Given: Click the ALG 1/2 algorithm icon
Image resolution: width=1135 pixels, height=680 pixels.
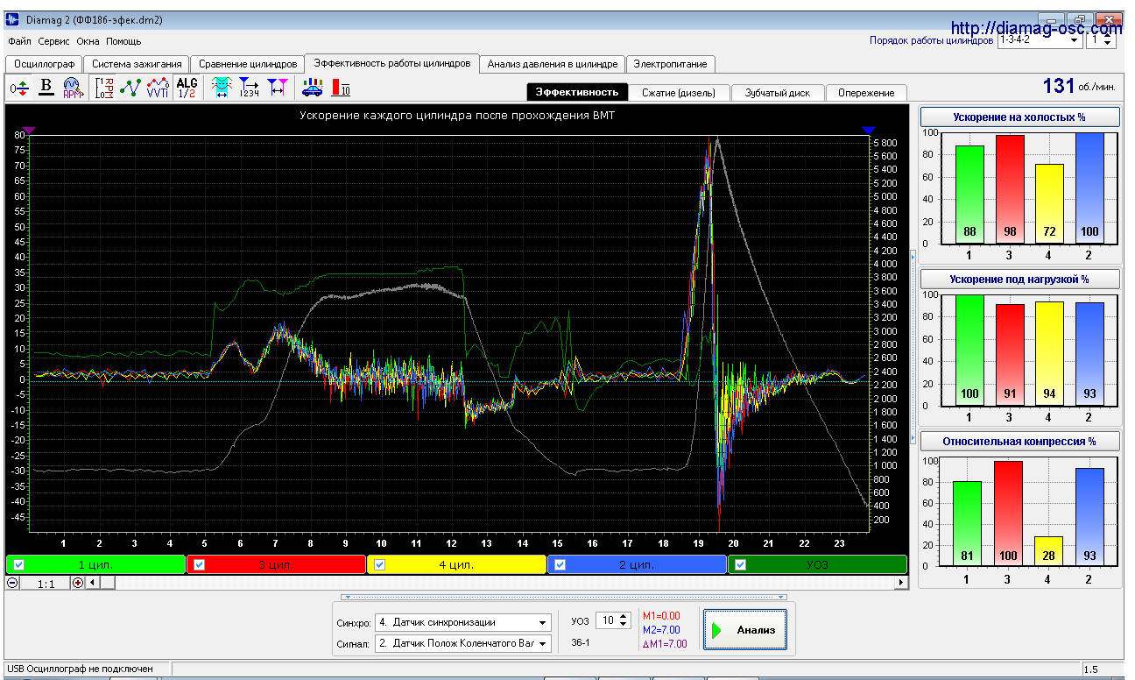Looking at the screenshot, I should pos(187,88).
